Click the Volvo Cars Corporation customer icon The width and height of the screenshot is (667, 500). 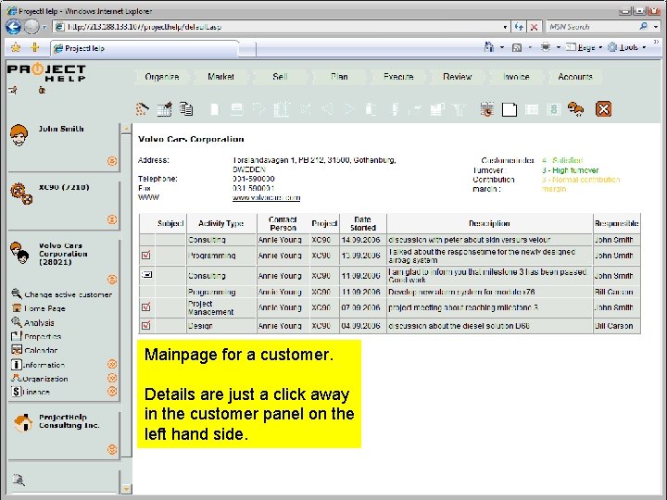tap(19, 253)
